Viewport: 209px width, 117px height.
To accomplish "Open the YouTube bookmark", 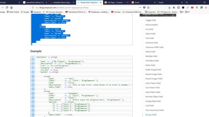I will pyautogui.click(x=116, y=12).
